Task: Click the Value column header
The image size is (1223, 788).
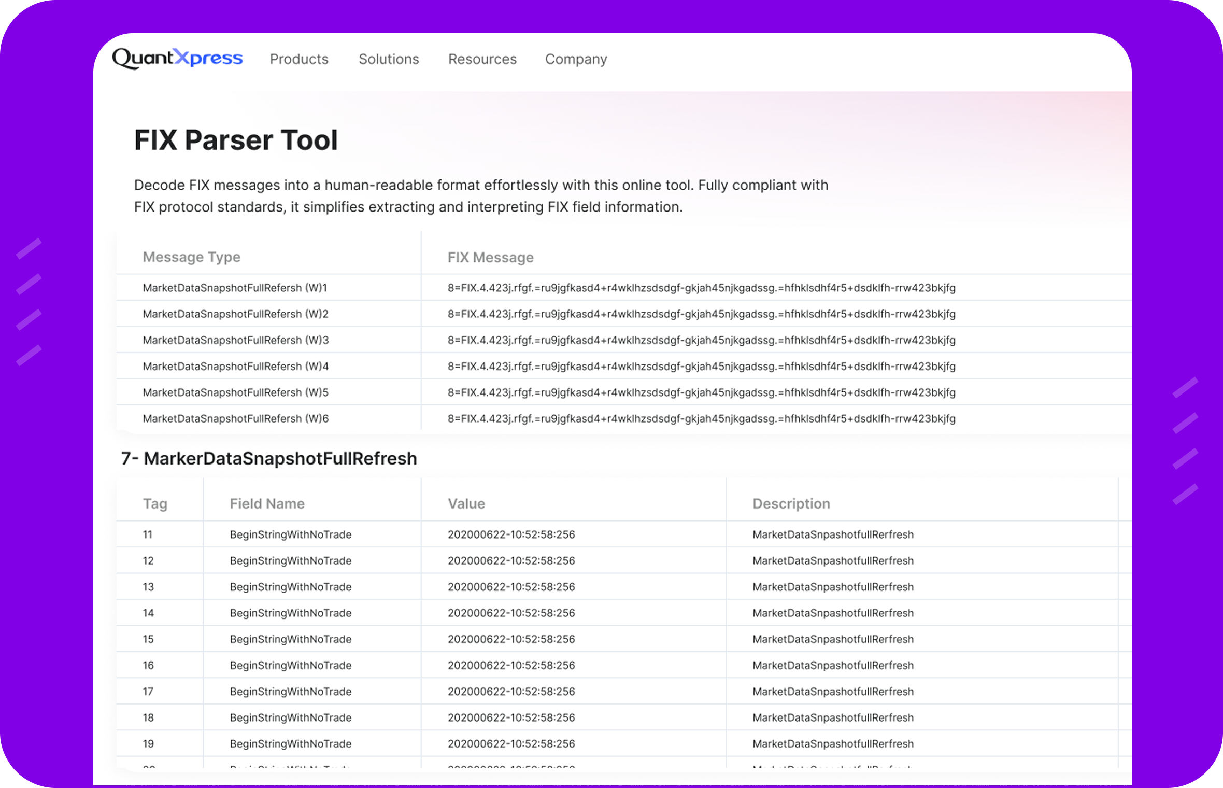Action: click(x=466, y=504)
